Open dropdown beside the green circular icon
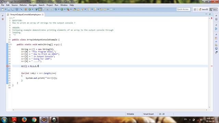219x123 pixels. pyautogui.click(x=33, y=9)
